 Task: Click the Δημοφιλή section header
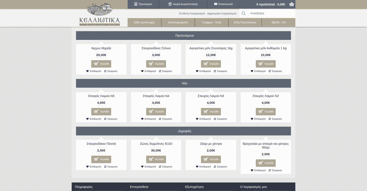click(183, 131)
